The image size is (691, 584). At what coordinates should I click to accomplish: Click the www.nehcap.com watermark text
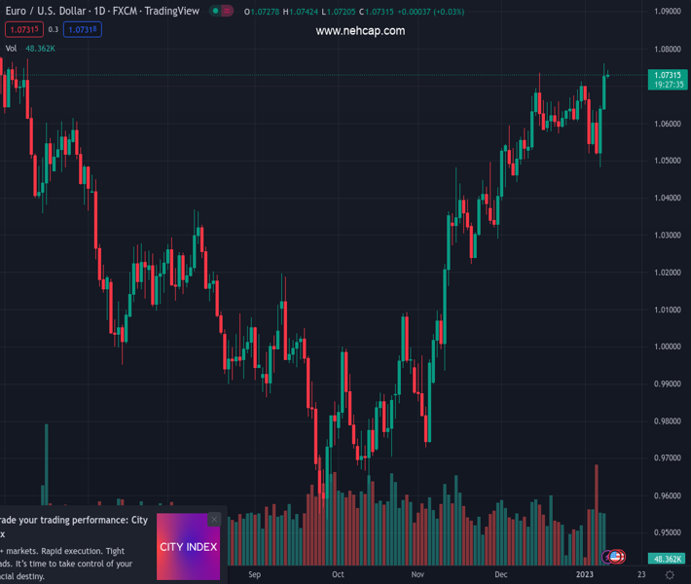tap(360, 31)
